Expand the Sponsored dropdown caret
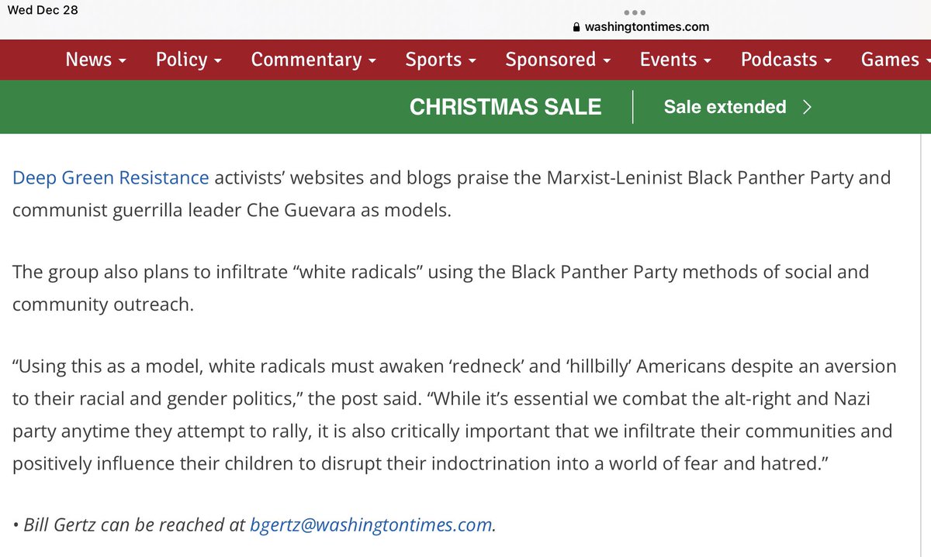Screen dimensions: 931x557 [607, 60]
